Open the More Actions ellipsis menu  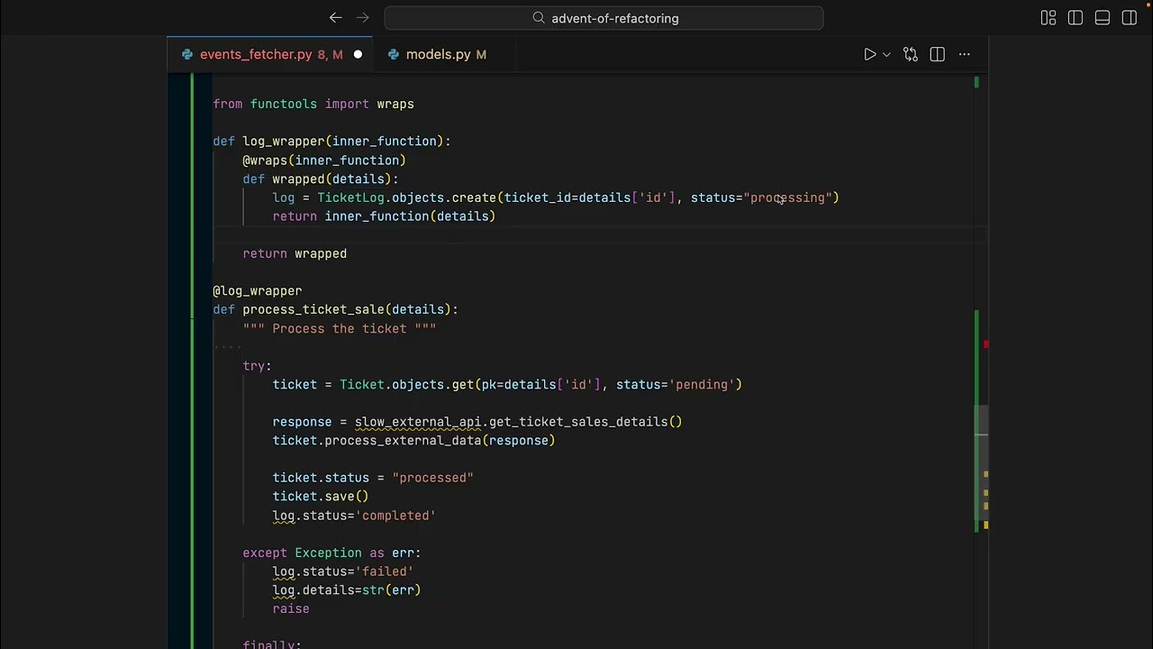point(965,55)
